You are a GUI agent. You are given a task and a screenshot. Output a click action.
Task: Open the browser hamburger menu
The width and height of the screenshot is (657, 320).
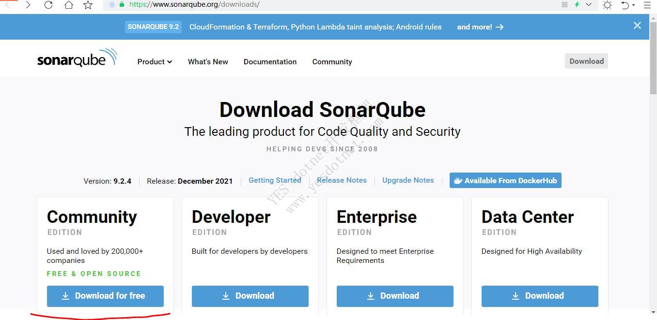click(x=647, y=5)
